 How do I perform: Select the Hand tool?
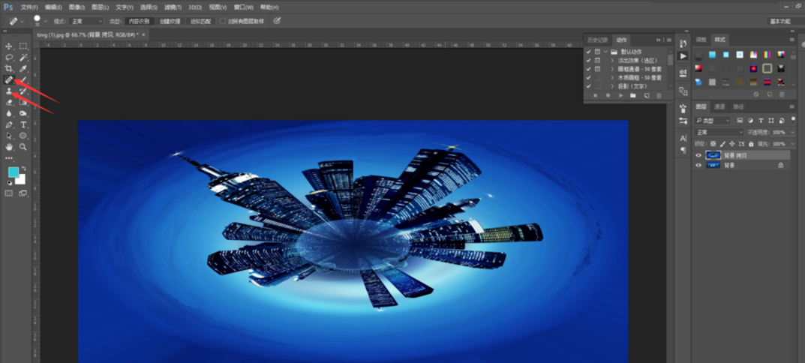coord(9,147)
